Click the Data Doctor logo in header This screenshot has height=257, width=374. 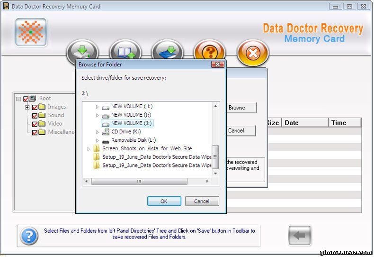coord(31,32)
